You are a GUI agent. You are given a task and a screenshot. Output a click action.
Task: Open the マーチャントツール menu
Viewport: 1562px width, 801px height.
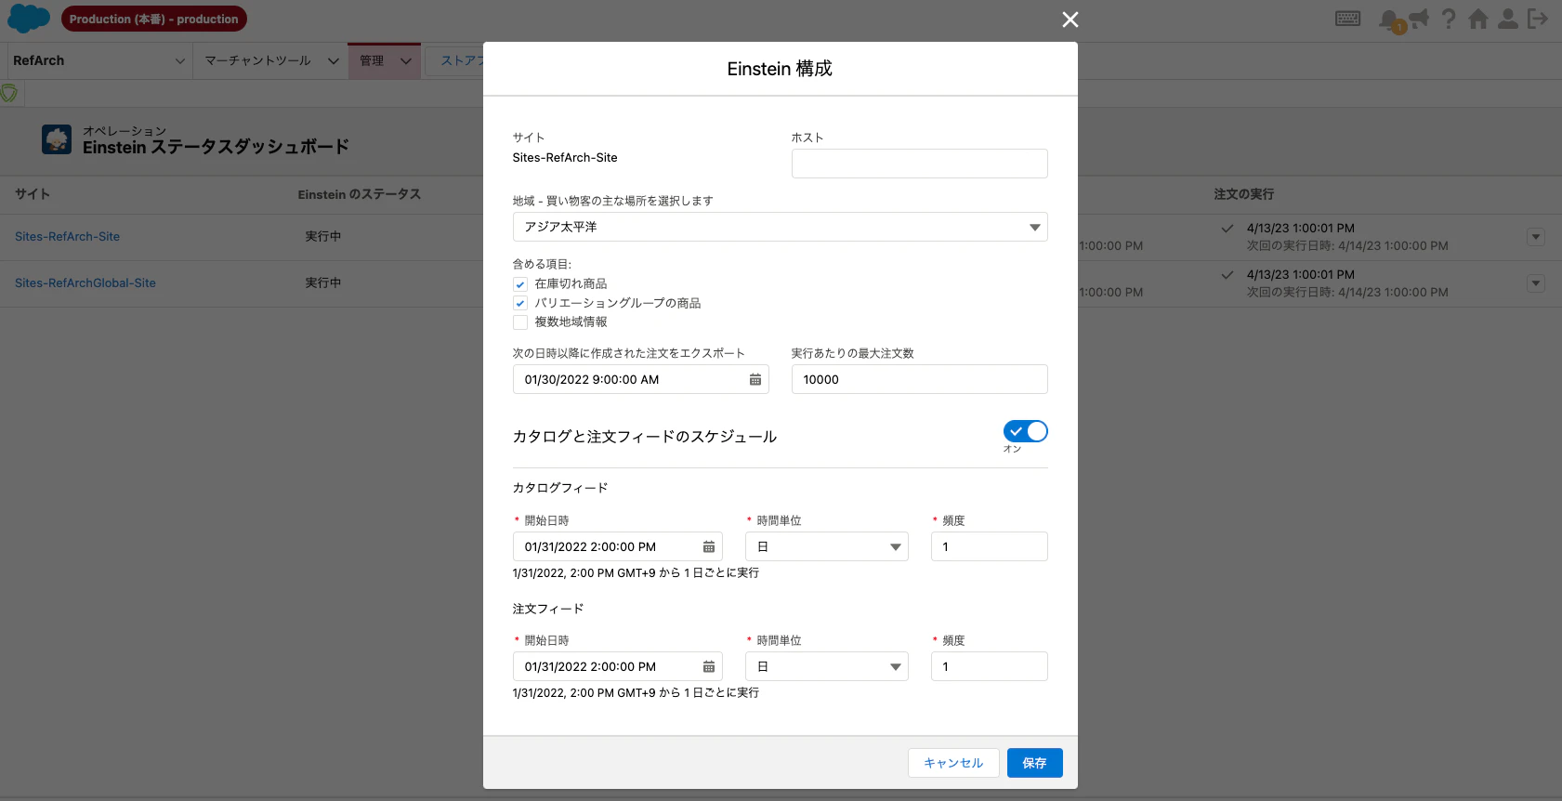click(x=271, y=60)
